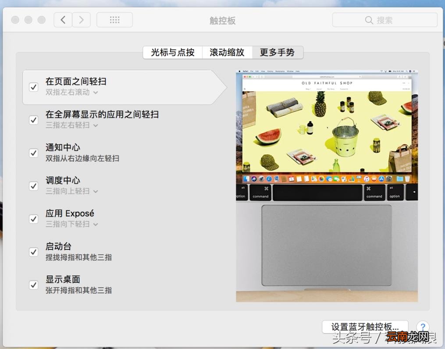
Task: Click the 设置蓝牙触控板… button
Action: [x=365, y=327]
